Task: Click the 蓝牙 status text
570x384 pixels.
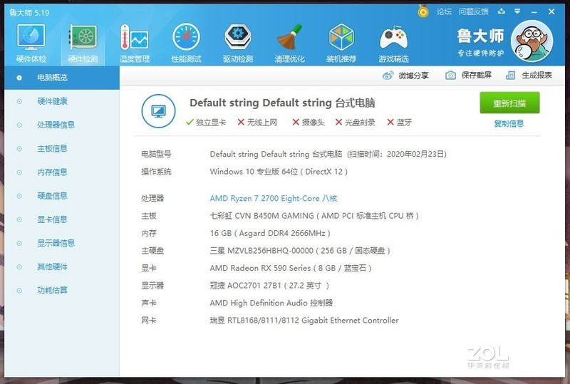Action: (x=404, y=123)
